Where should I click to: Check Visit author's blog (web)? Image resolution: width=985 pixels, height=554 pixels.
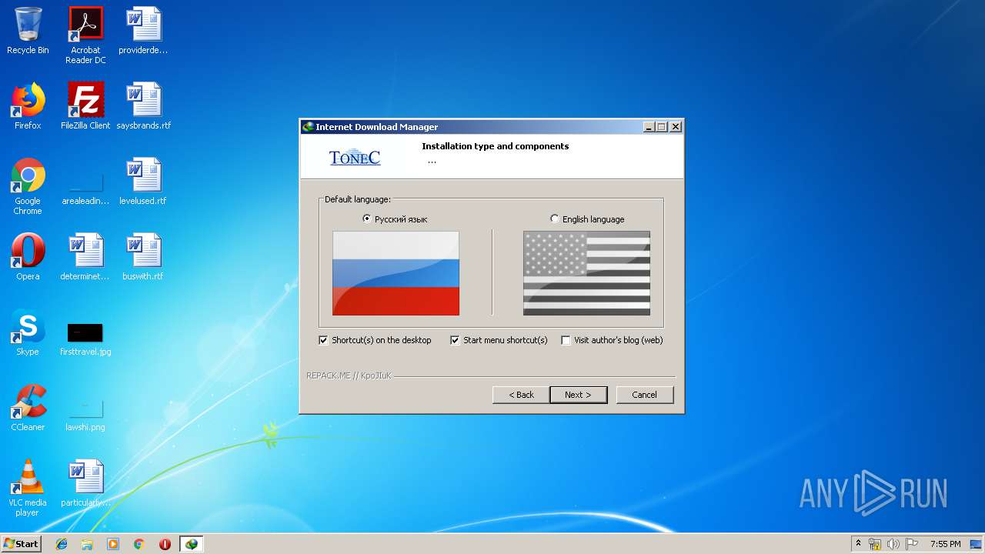click(x=566, y=340)
